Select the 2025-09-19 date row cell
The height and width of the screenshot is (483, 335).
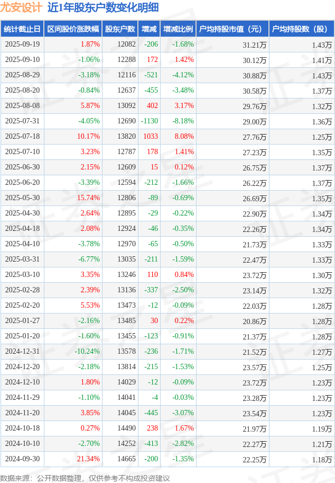[x=22, y=44]
